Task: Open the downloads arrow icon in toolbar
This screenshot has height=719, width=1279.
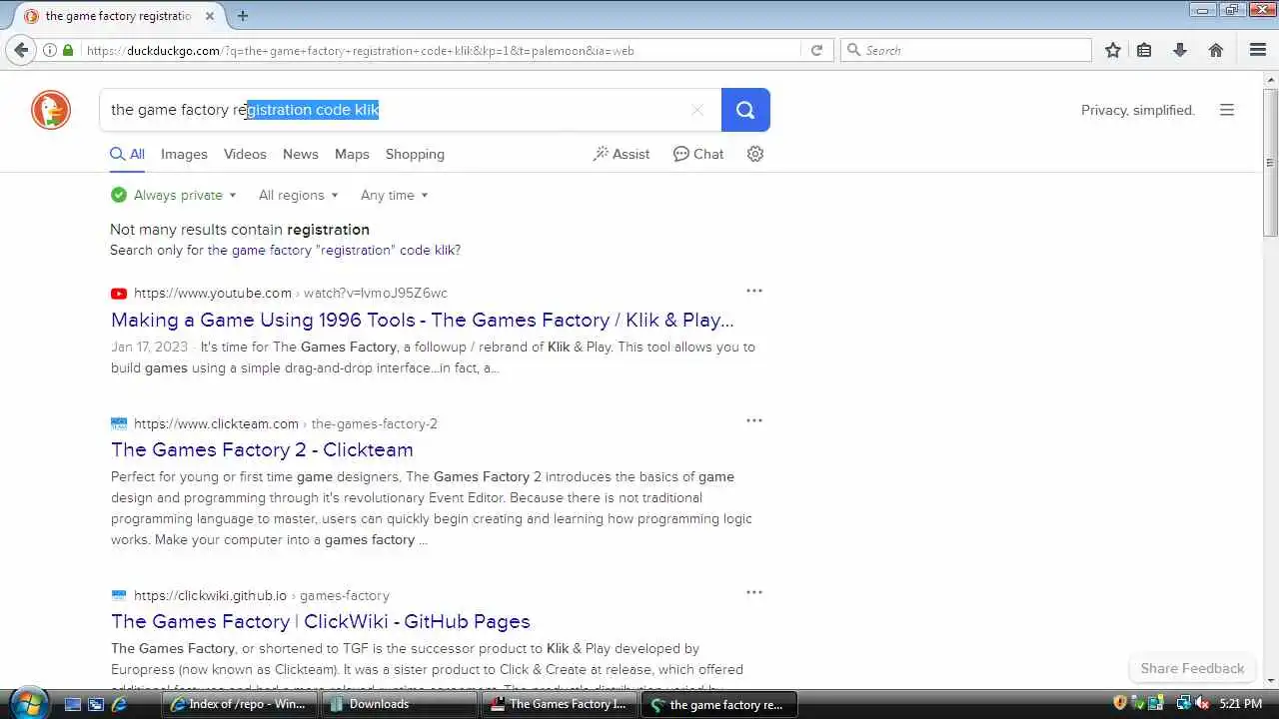Action: (x=1180, y=50)
